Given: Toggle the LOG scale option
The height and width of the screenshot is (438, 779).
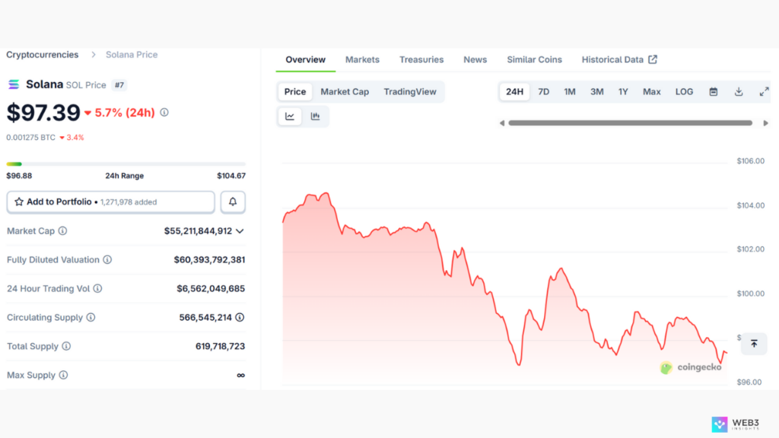Looking at the screenshot, I should point(684,92).
